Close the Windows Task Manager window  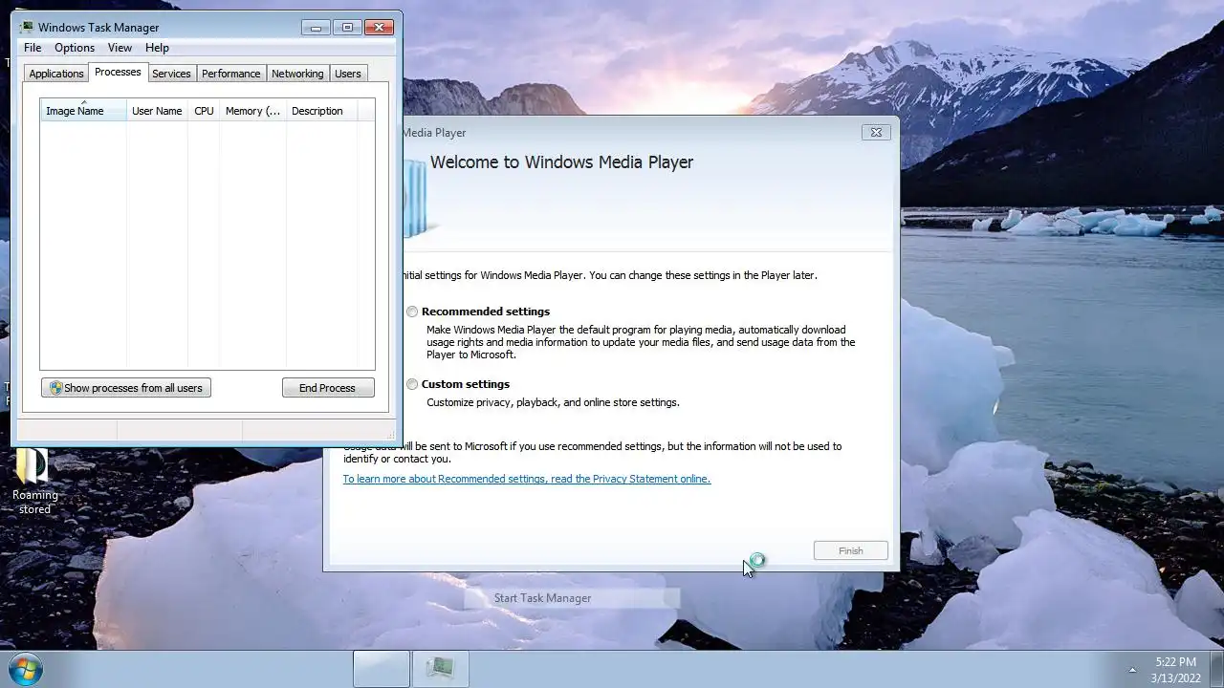[x=380, y=27]
